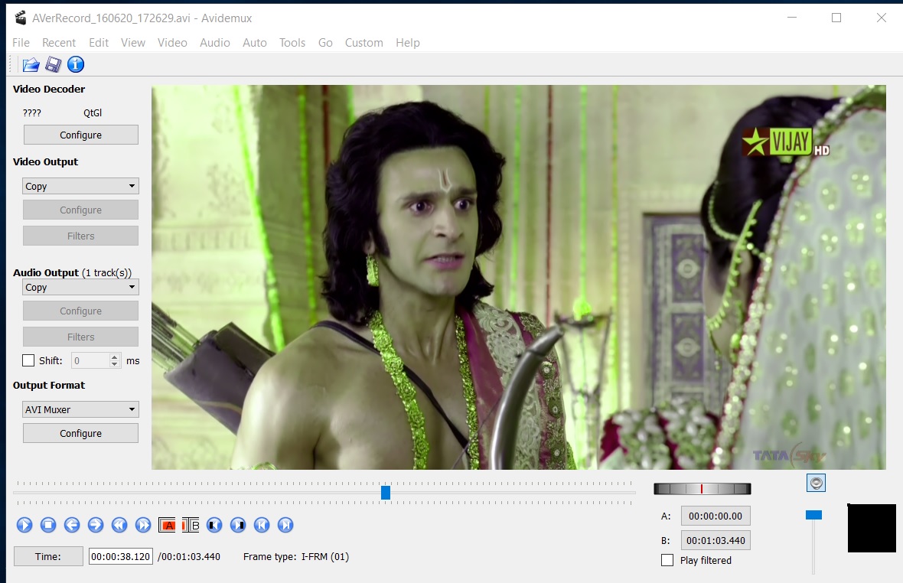
Task: Click the Frame type I-FRM (01) text
Action: (x=296, y=556)
